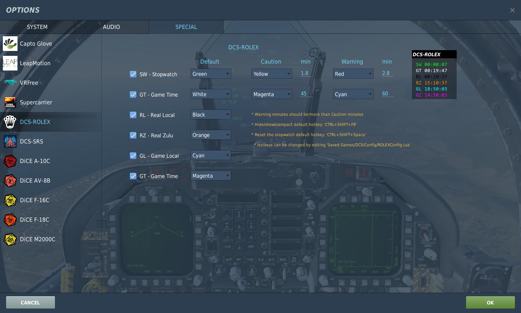Open the LeapMotion module icon
Screen dimensions: 521x313
(10, 63)
